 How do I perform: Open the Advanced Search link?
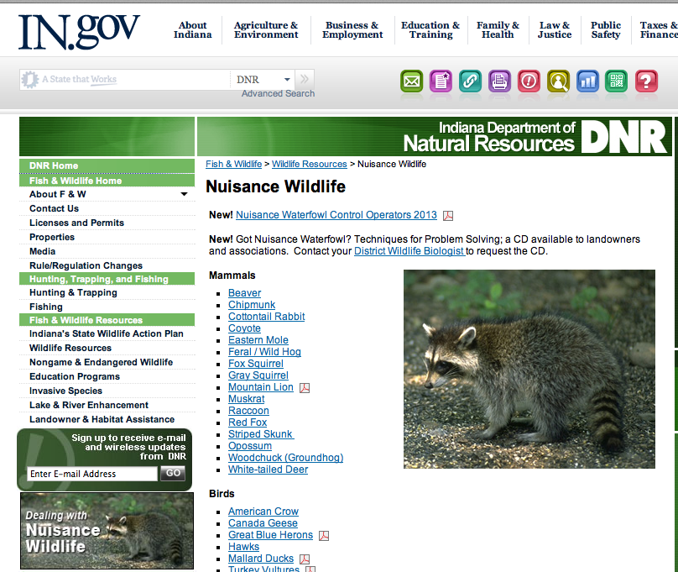(x=278, y=94)
